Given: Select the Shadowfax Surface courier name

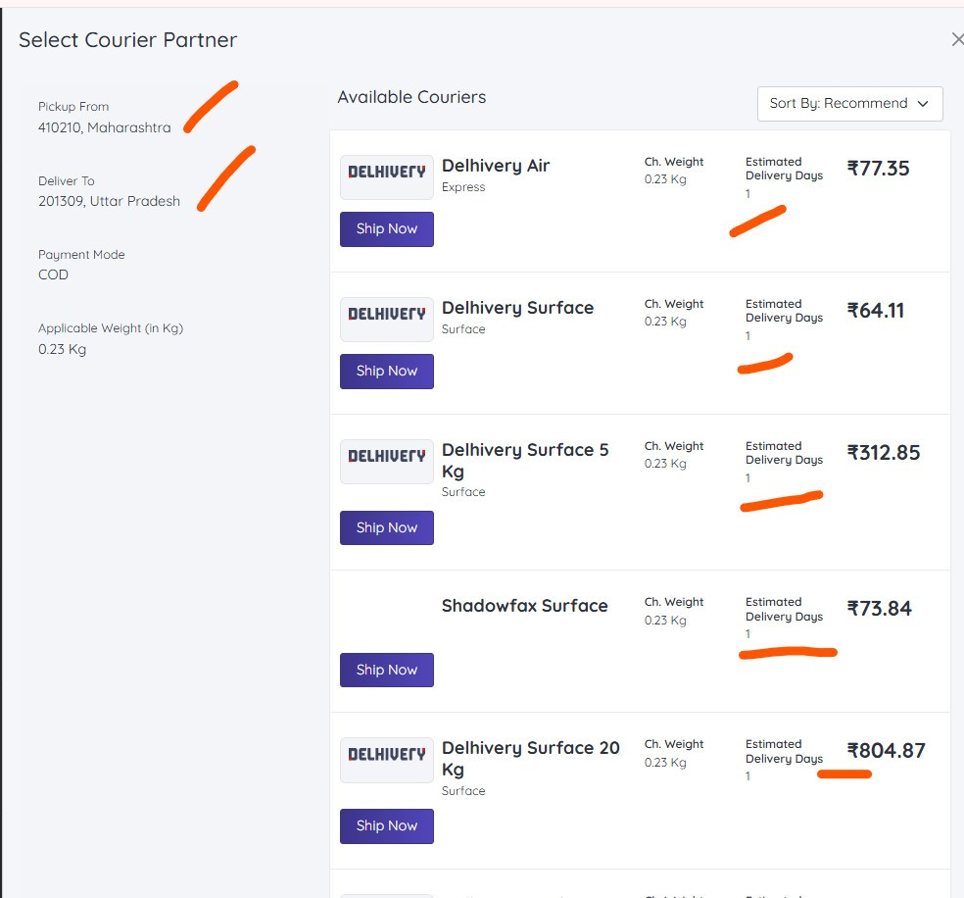Looking at the screenshot, I should tap(524, 606).
